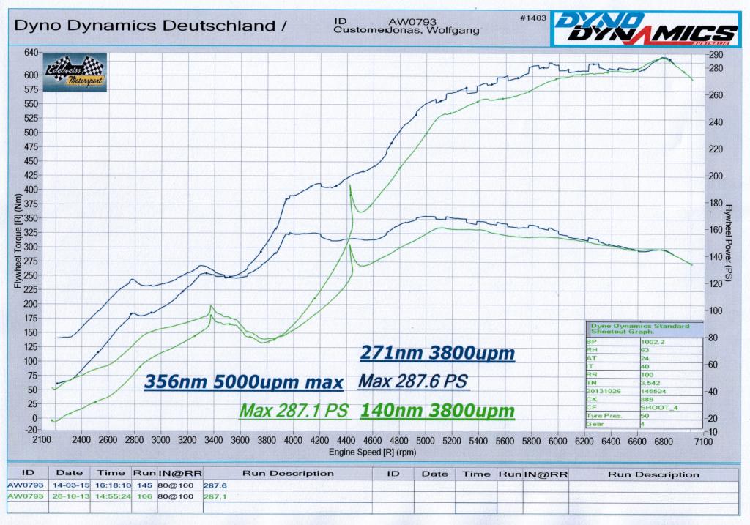Select the 'Max 287.6 PS' label
The image size is (750, 525).
click(413, 381)
